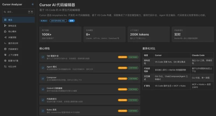216x116 pixels.
Task: Click the Cursor AI 代码编辑器 page title
Action: 57,5
